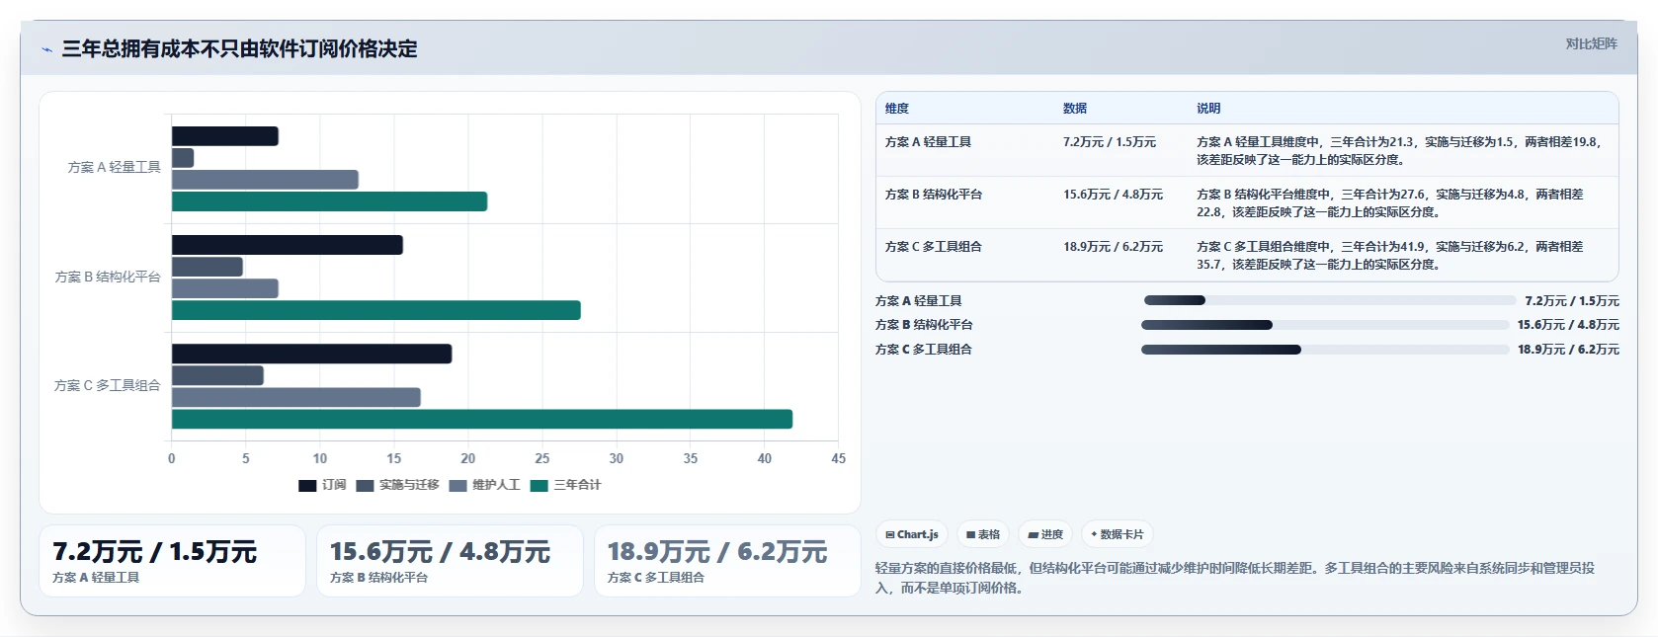1658x637 pixels.
Task: Open the 18.9万元 / 6.2万元 data card
Action: (727, 561)
